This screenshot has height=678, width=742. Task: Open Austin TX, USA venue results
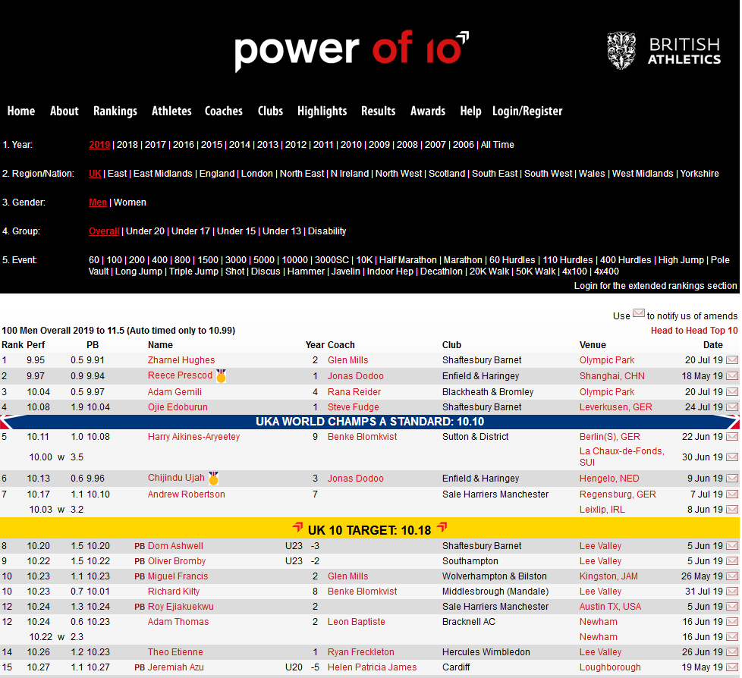click(611, 607)
